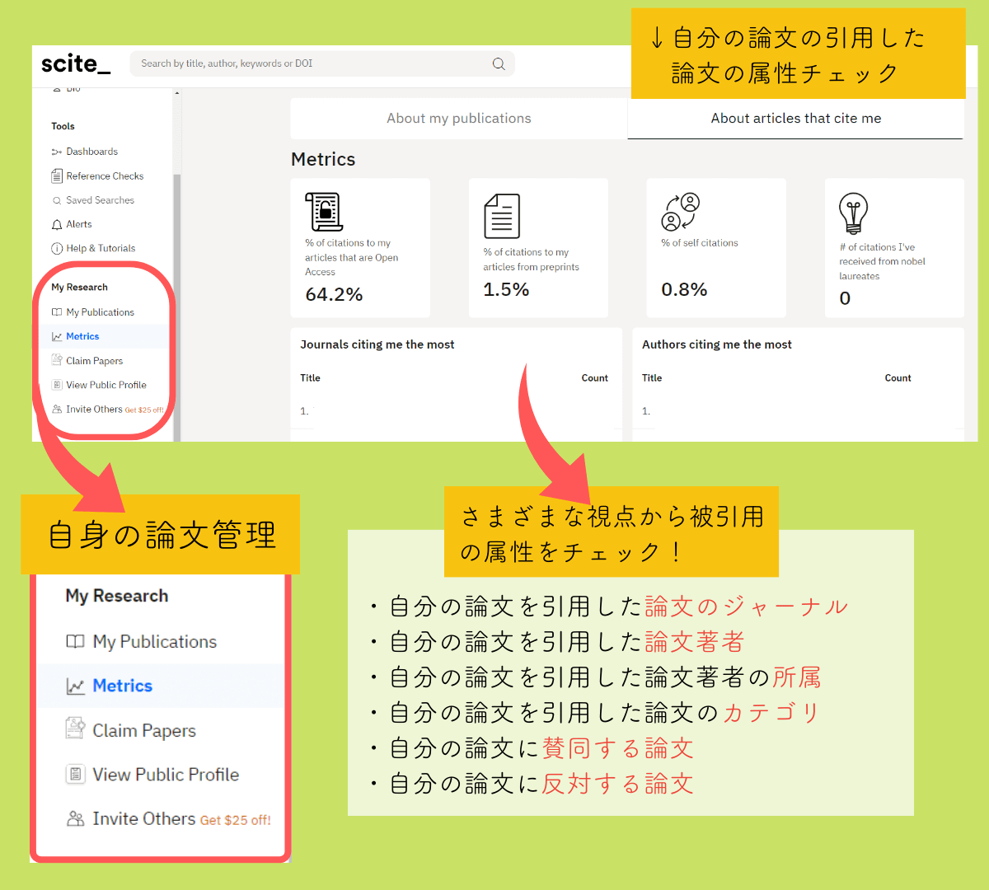
Task: Click Claim Papers label in enlarged sidebar panel
Action: pos(144,731)
